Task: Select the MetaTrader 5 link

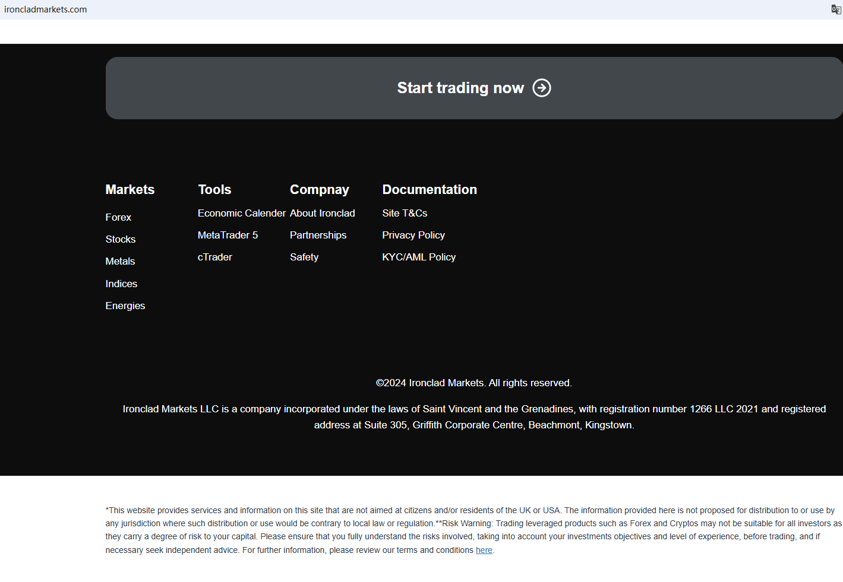Action: point(228,235)
